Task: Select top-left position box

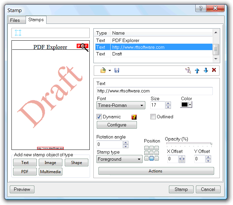Action: 147,148
